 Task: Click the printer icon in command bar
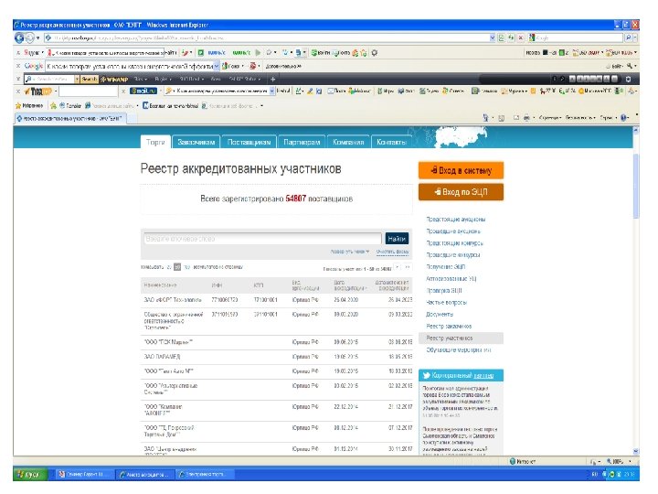[x=526, y=118]
